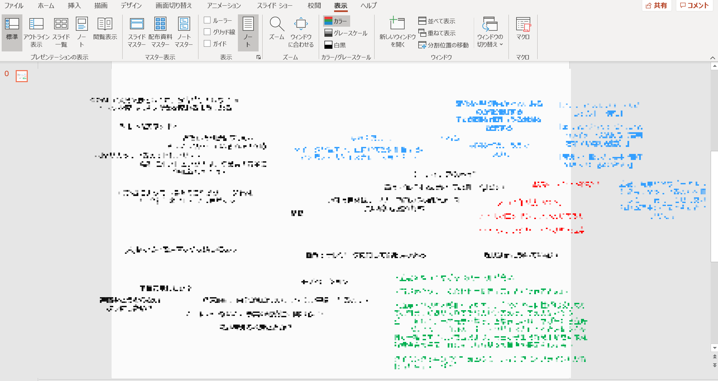Viewport: 718px width, 381px height.
Task: Open the Macros (マクロ) button
Action: pos(523,29)
